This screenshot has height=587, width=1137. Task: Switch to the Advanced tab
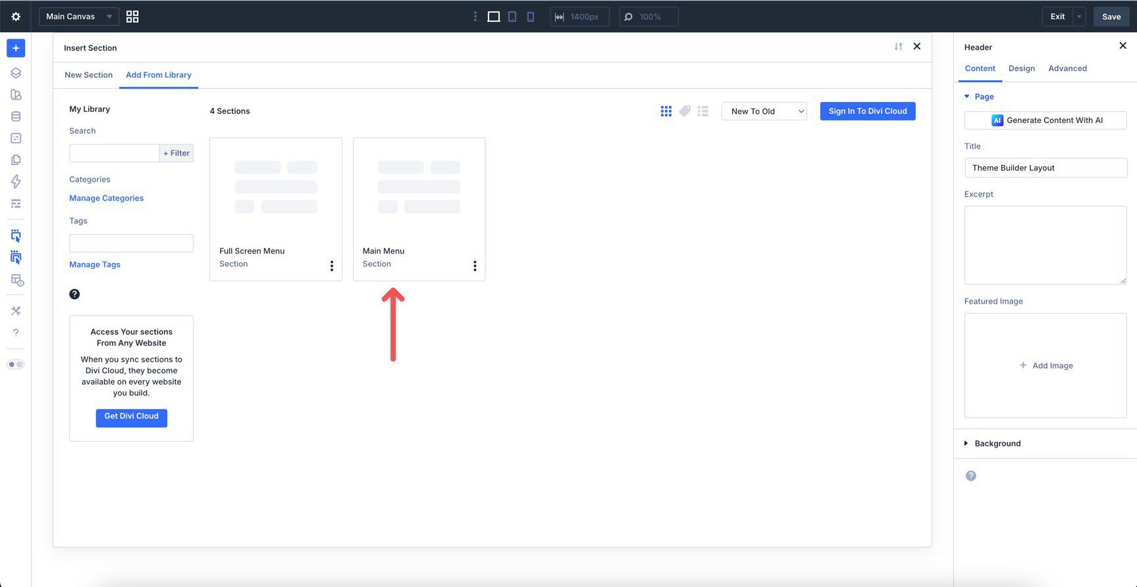(1067, 68)
